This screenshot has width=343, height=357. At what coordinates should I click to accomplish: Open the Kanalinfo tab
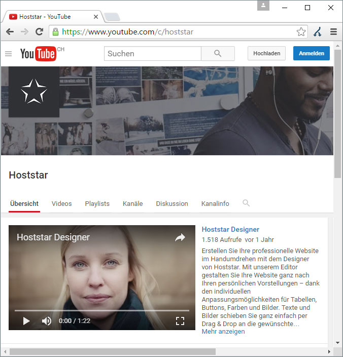click(215, 203)
